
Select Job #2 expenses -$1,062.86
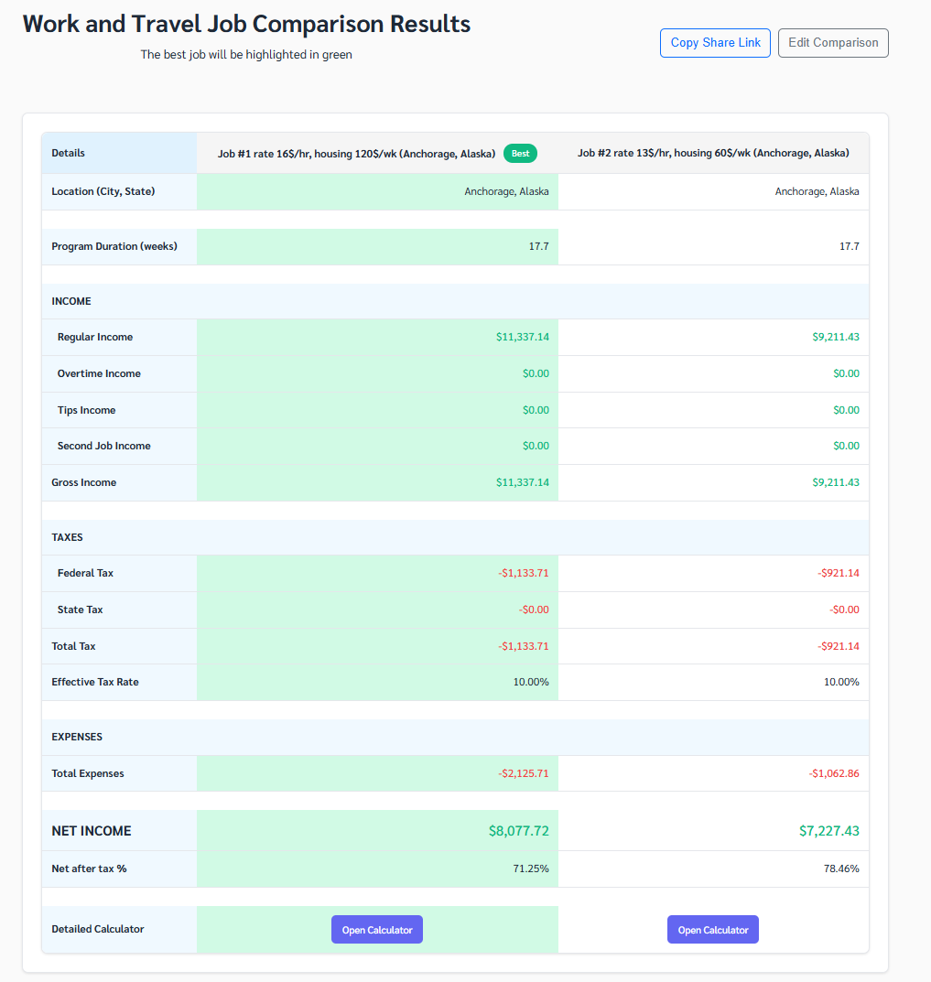(834, 773)
